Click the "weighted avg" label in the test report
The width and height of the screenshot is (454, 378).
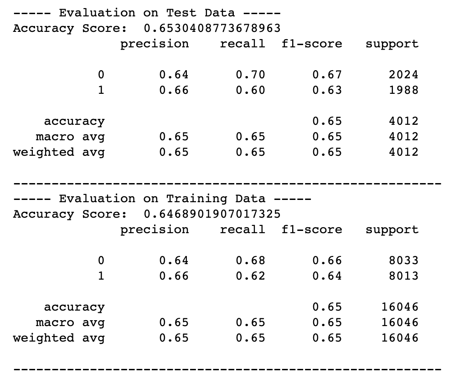[x=59, y=153]
